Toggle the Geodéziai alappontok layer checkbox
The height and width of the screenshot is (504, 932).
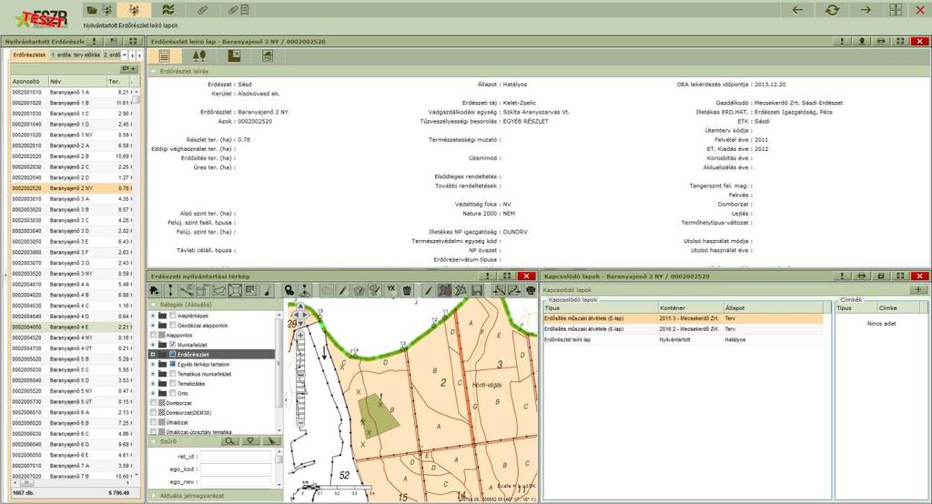[173, 325]
